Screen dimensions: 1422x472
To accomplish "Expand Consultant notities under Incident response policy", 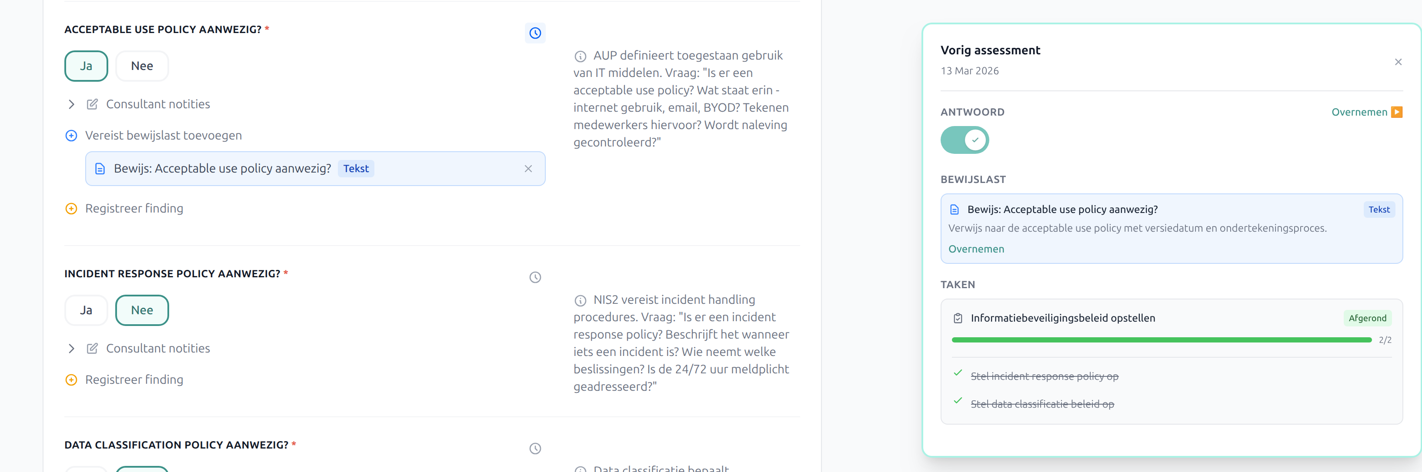I will coord(71,348).
